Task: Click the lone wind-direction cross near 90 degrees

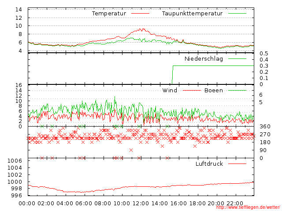Action: coord(131,150)
